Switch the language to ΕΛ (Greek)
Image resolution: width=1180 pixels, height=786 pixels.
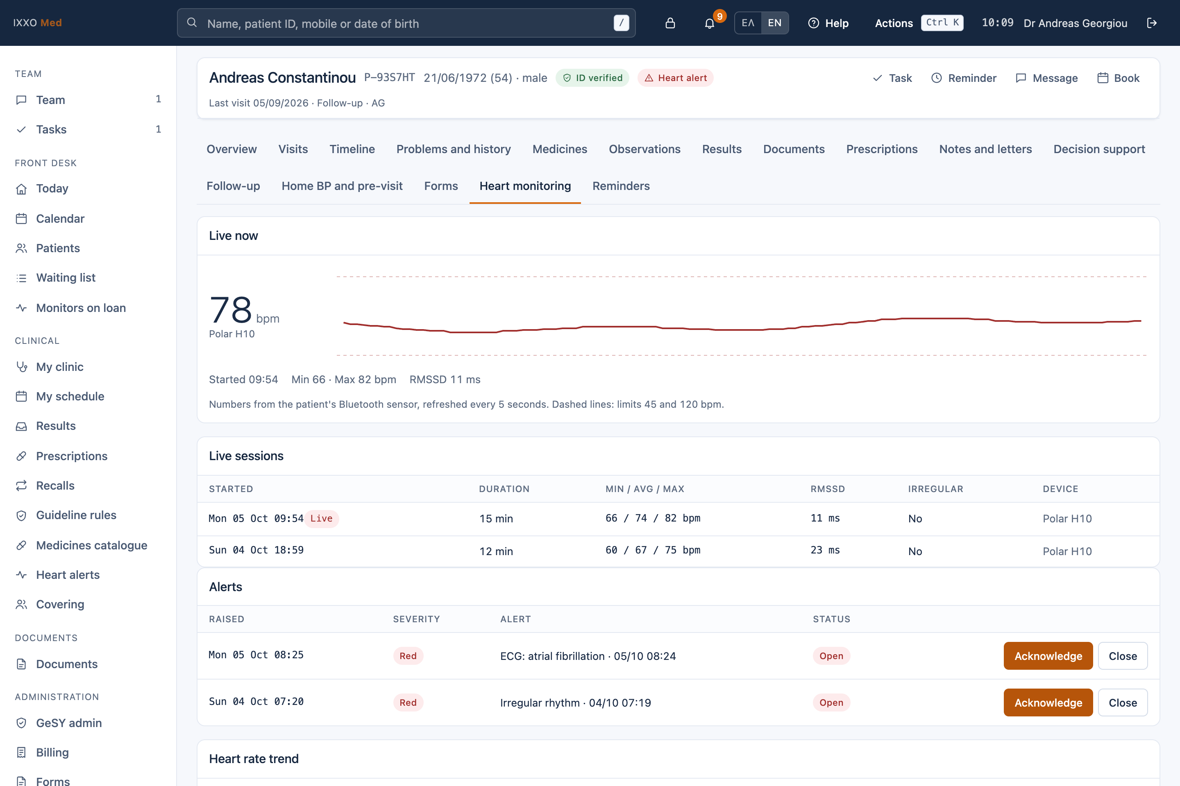point(748,23)
